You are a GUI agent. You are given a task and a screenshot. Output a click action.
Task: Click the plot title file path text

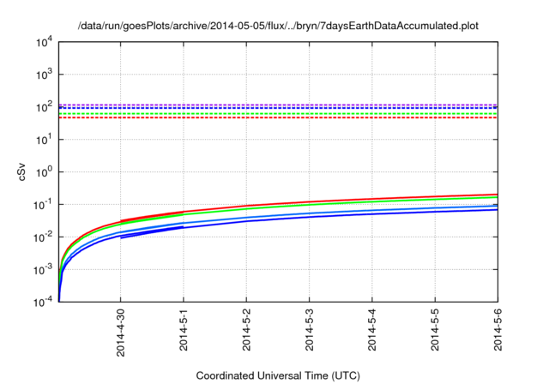[x=278, y=26]
